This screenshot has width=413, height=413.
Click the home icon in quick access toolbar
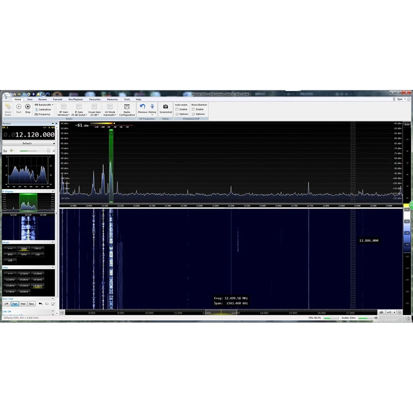(x=15, y=94)
